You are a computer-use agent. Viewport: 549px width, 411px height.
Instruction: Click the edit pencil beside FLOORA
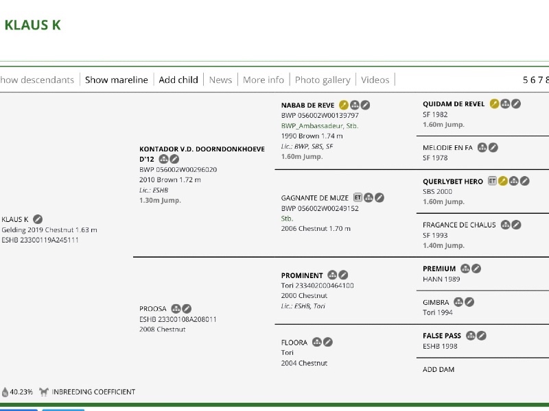click(328, 342)
